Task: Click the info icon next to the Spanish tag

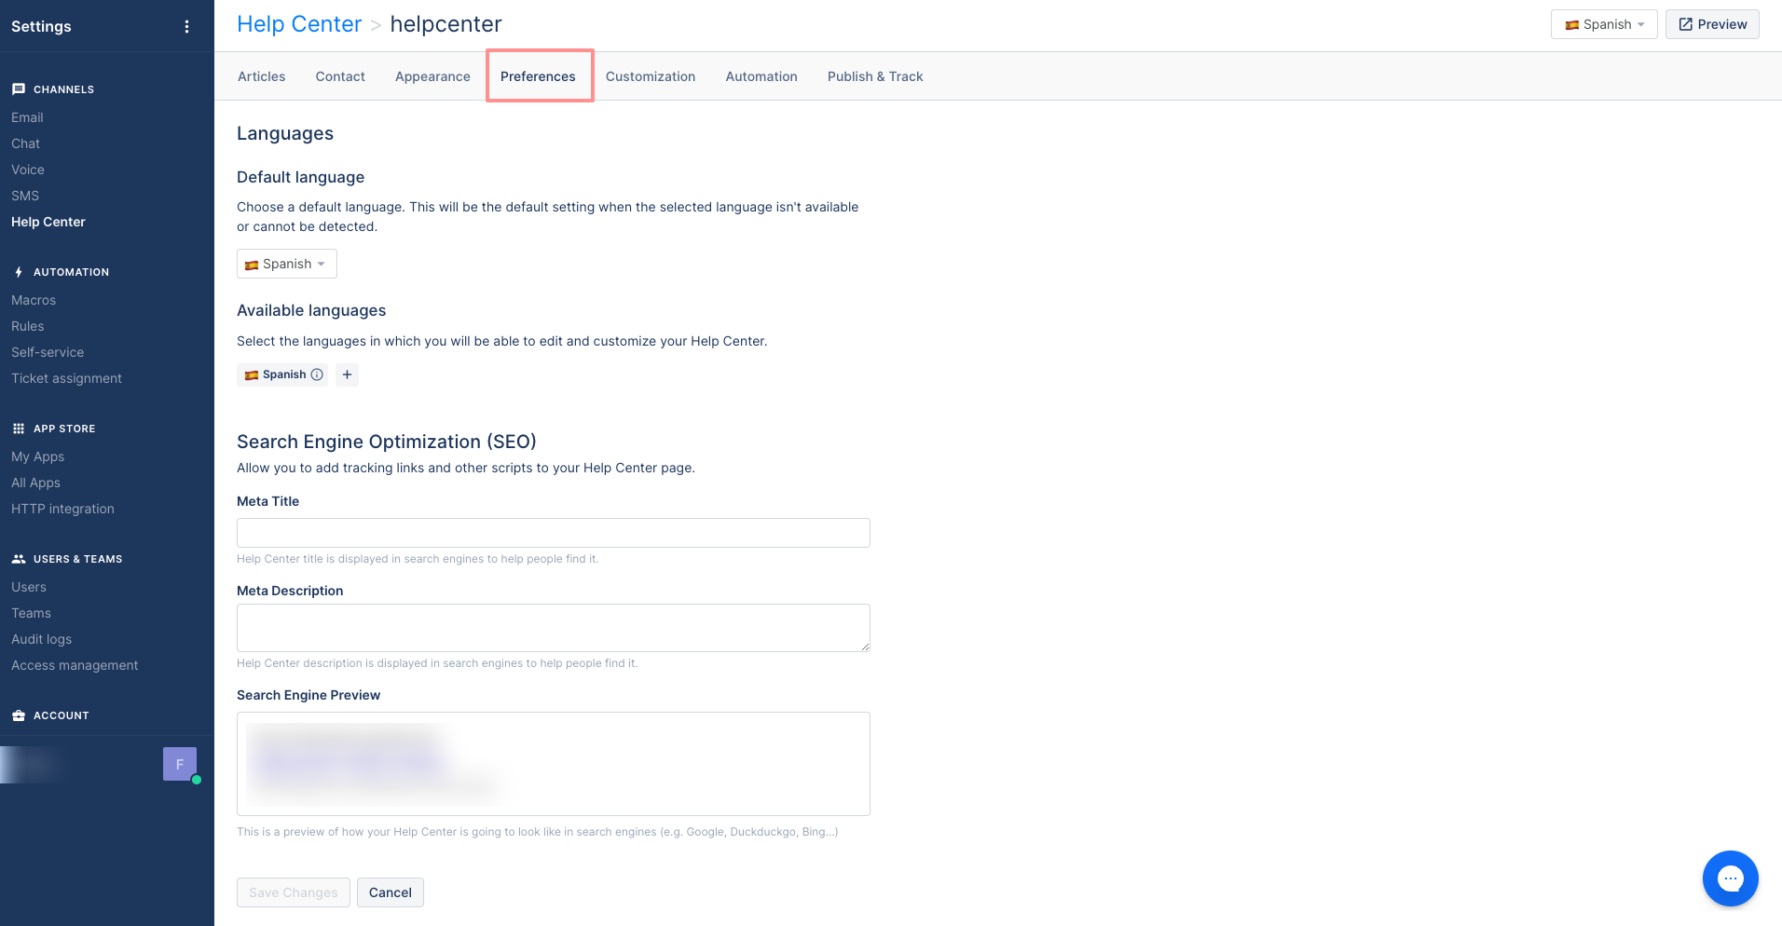Action: (317, 374)
